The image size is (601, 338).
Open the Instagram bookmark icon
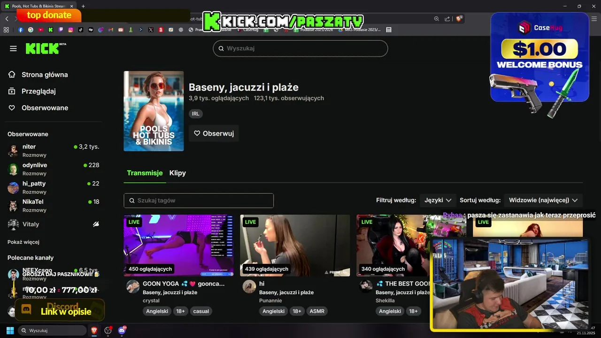(x=71, y=30)
